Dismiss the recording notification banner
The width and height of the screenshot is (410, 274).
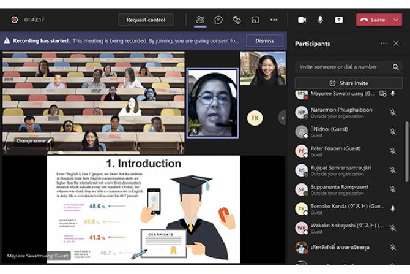tap(264, 41)
